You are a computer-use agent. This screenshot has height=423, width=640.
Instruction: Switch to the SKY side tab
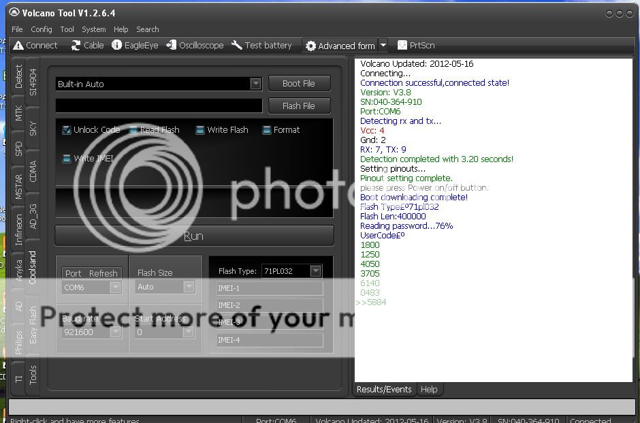click(x=33, y=128)
